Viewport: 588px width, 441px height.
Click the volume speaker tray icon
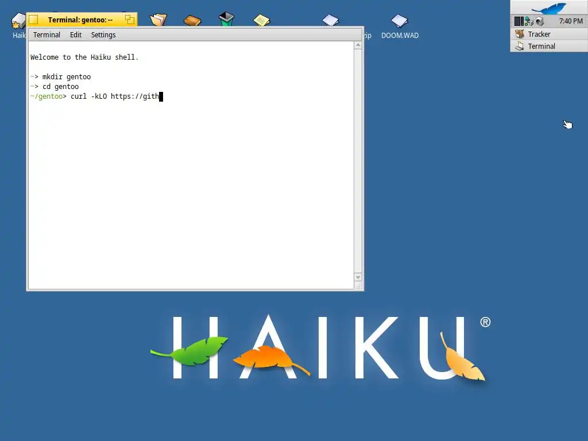(x=539, y=21)
